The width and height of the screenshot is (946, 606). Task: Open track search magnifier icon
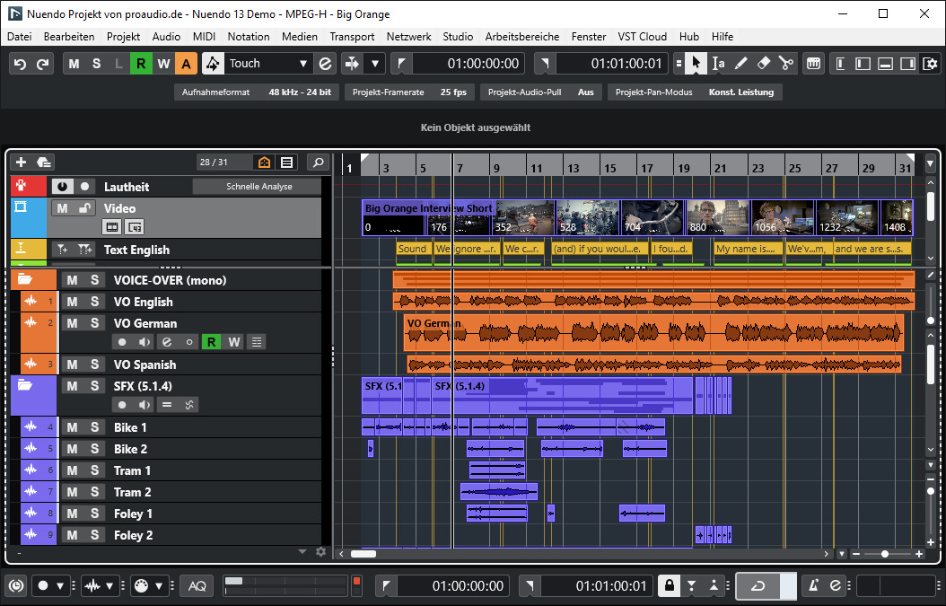pyautogui.click(x=318, y=162)
